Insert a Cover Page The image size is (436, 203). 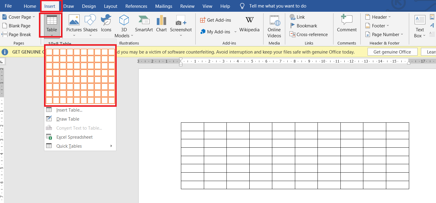coord(19,17)
